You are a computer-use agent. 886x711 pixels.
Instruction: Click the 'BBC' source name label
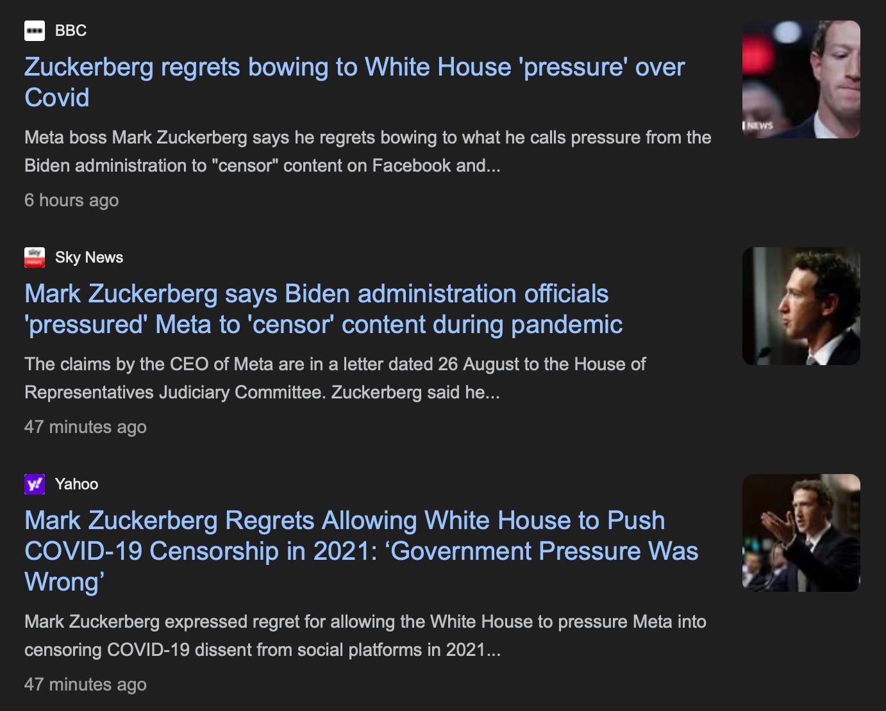71,31
